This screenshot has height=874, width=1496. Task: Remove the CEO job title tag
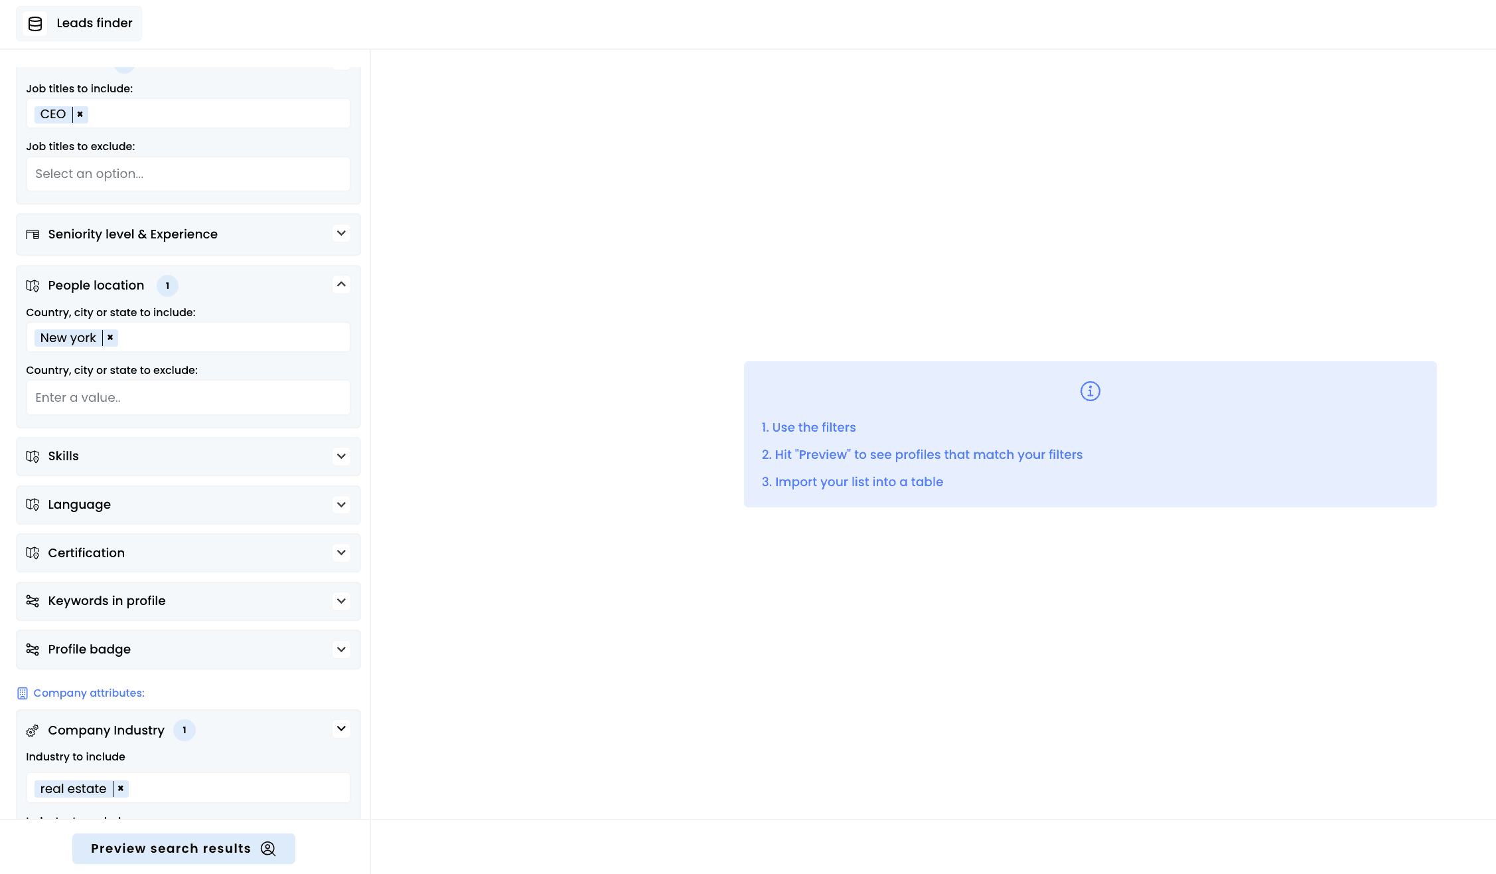[80, 114]
